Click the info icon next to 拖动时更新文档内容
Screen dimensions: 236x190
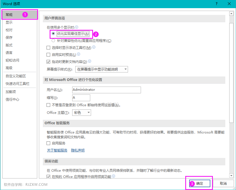[90, 61]
